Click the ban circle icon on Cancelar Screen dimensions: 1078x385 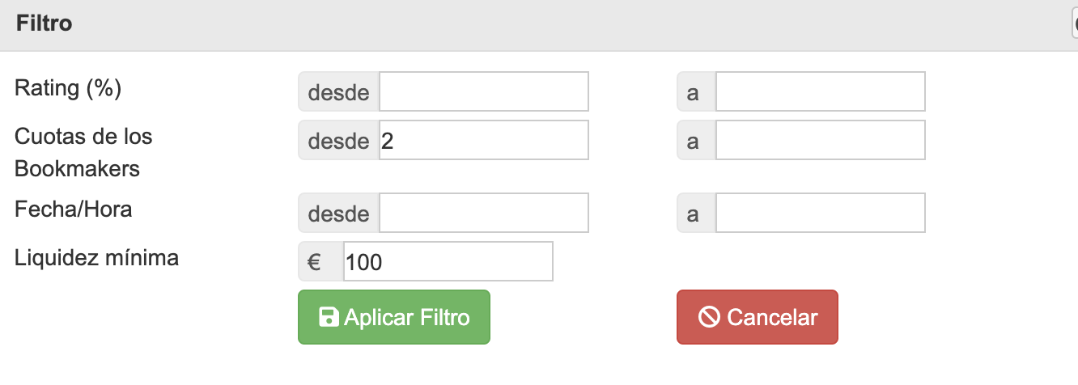(x=710, y=317)
